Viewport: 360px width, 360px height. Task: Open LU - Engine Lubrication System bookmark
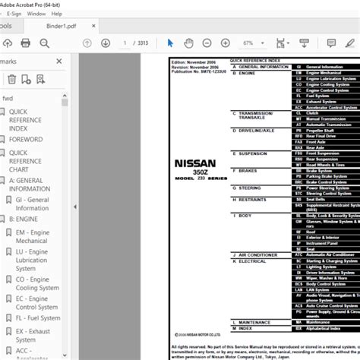point(32,260)
